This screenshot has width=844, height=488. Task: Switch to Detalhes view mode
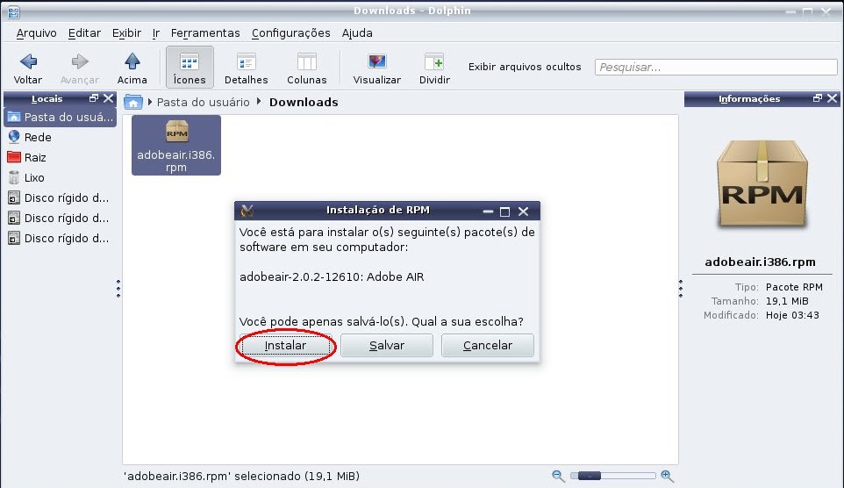246,68
